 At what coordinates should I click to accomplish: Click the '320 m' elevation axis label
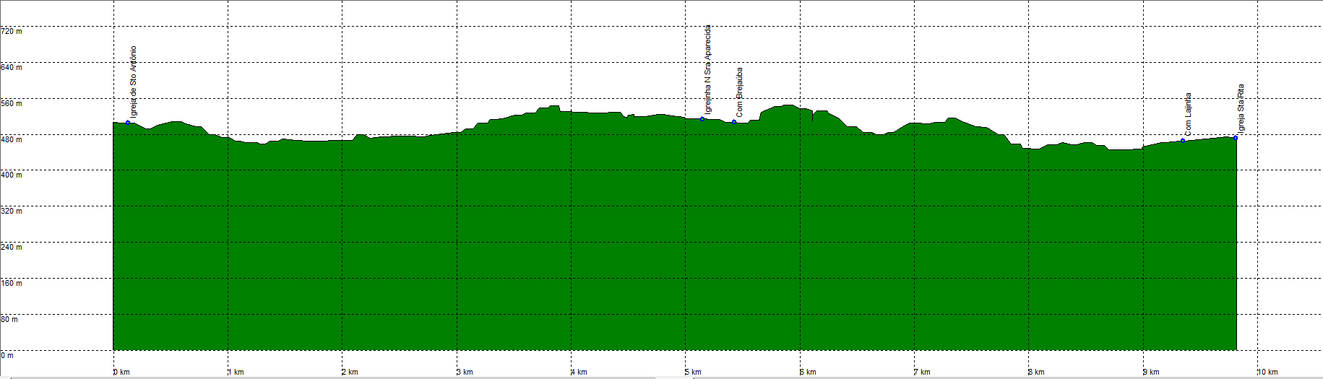pos(12,212)
